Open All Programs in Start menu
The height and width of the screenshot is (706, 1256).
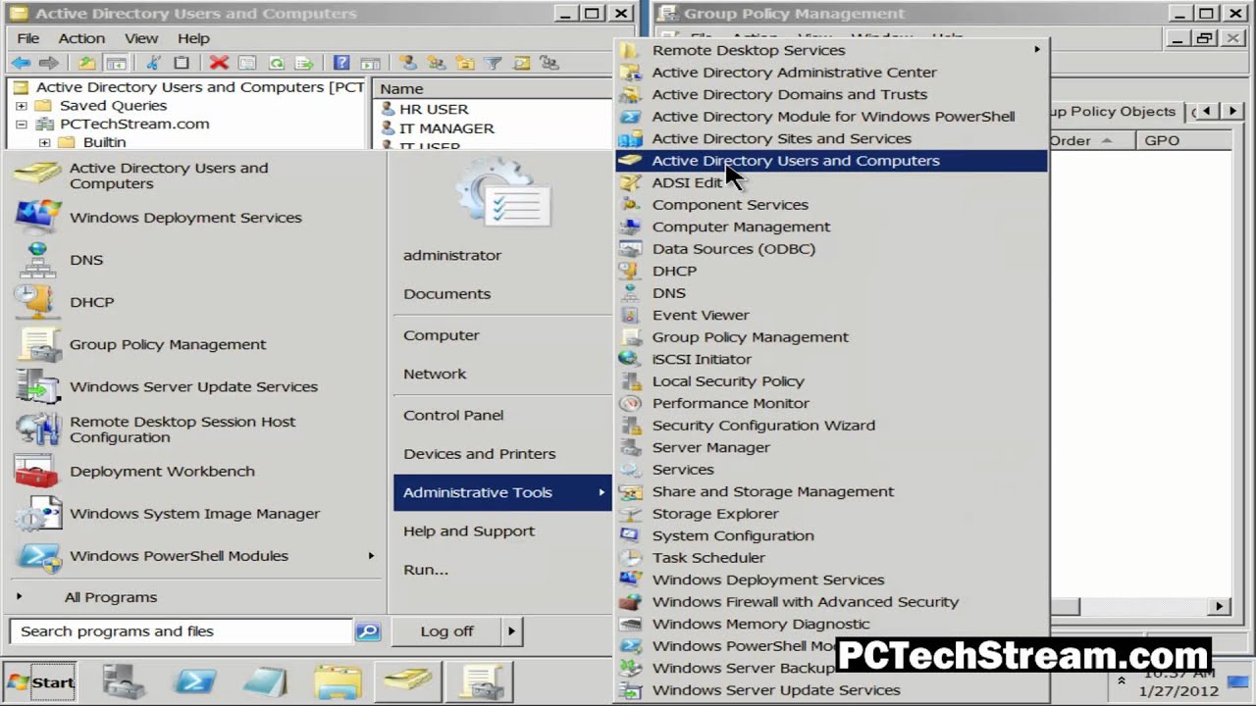(110, 597)
